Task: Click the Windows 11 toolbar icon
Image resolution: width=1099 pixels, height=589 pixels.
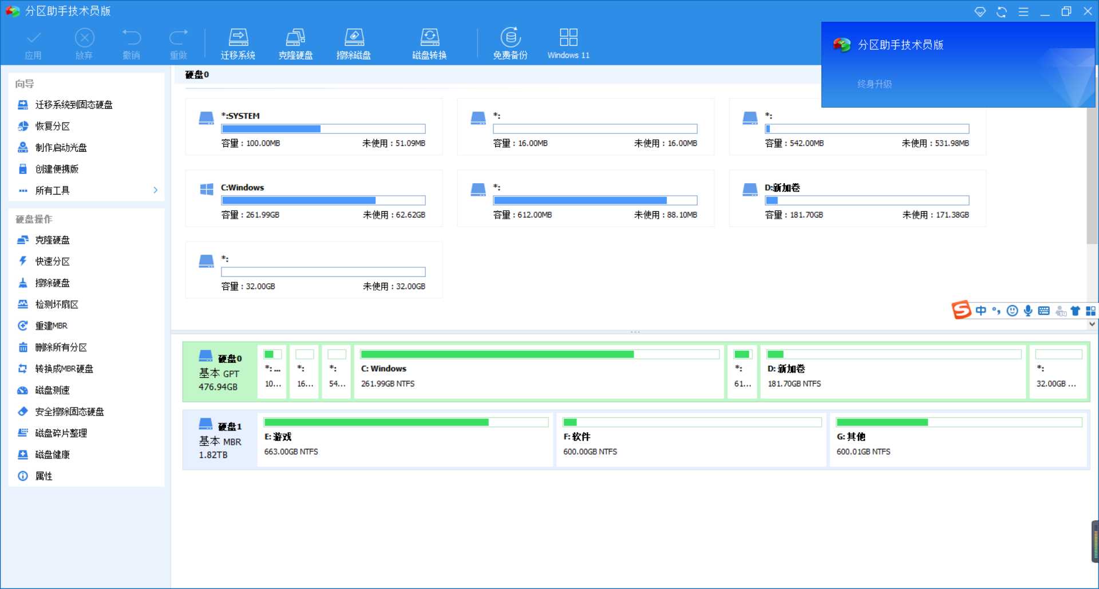Action: click(x=568, y=44)
